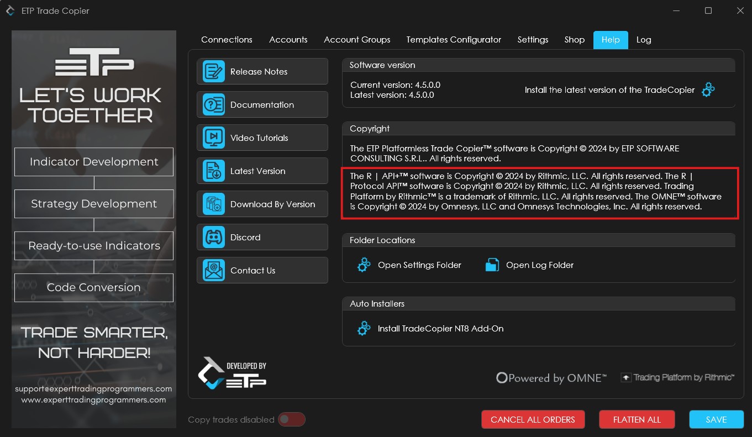Click the Latest version: 4.5.0.0 text
Image resolution: width=752 pixels, height=437 pixels.
[x=392, y=95]
